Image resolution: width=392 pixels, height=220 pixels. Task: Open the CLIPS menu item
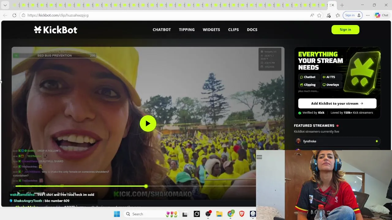(x=233, y=30)
